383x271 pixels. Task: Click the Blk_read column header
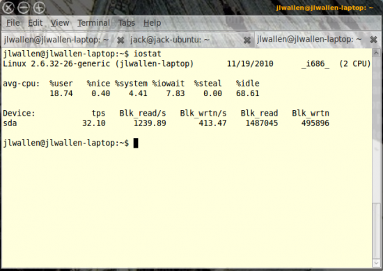(x=260, y=114)
